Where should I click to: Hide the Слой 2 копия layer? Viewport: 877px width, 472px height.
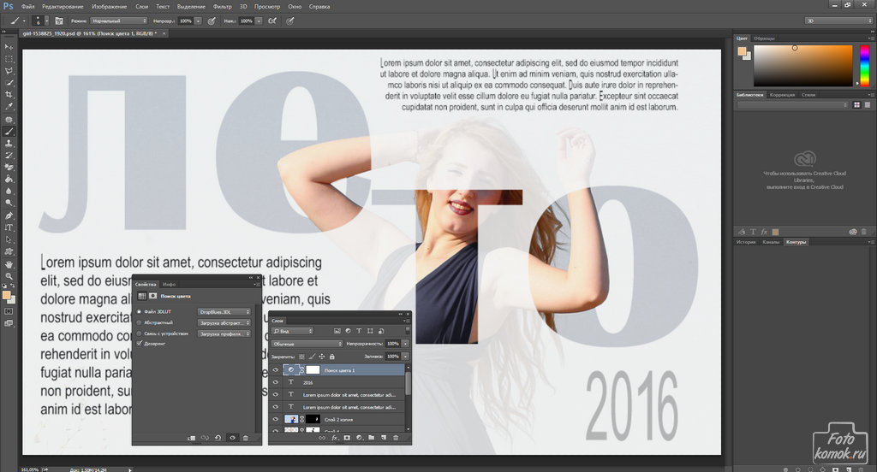pyautogui.click(x=275, y=419)
